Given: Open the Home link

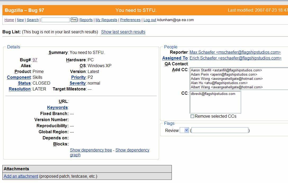Looking at the screenshot, I should pyautogui.click(x=9, y=20).
